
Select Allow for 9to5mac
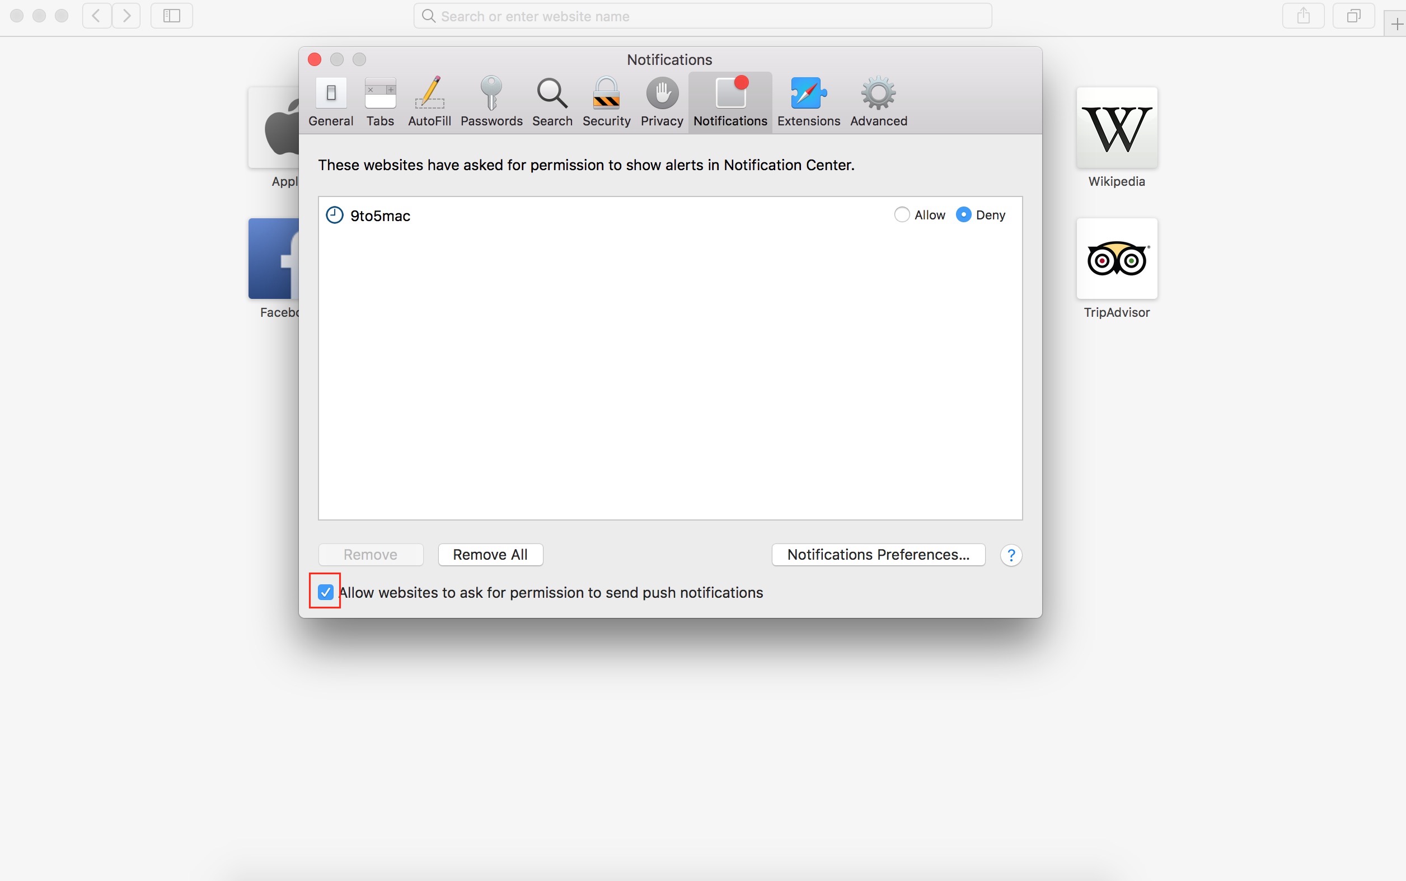(x=902, y=215)
